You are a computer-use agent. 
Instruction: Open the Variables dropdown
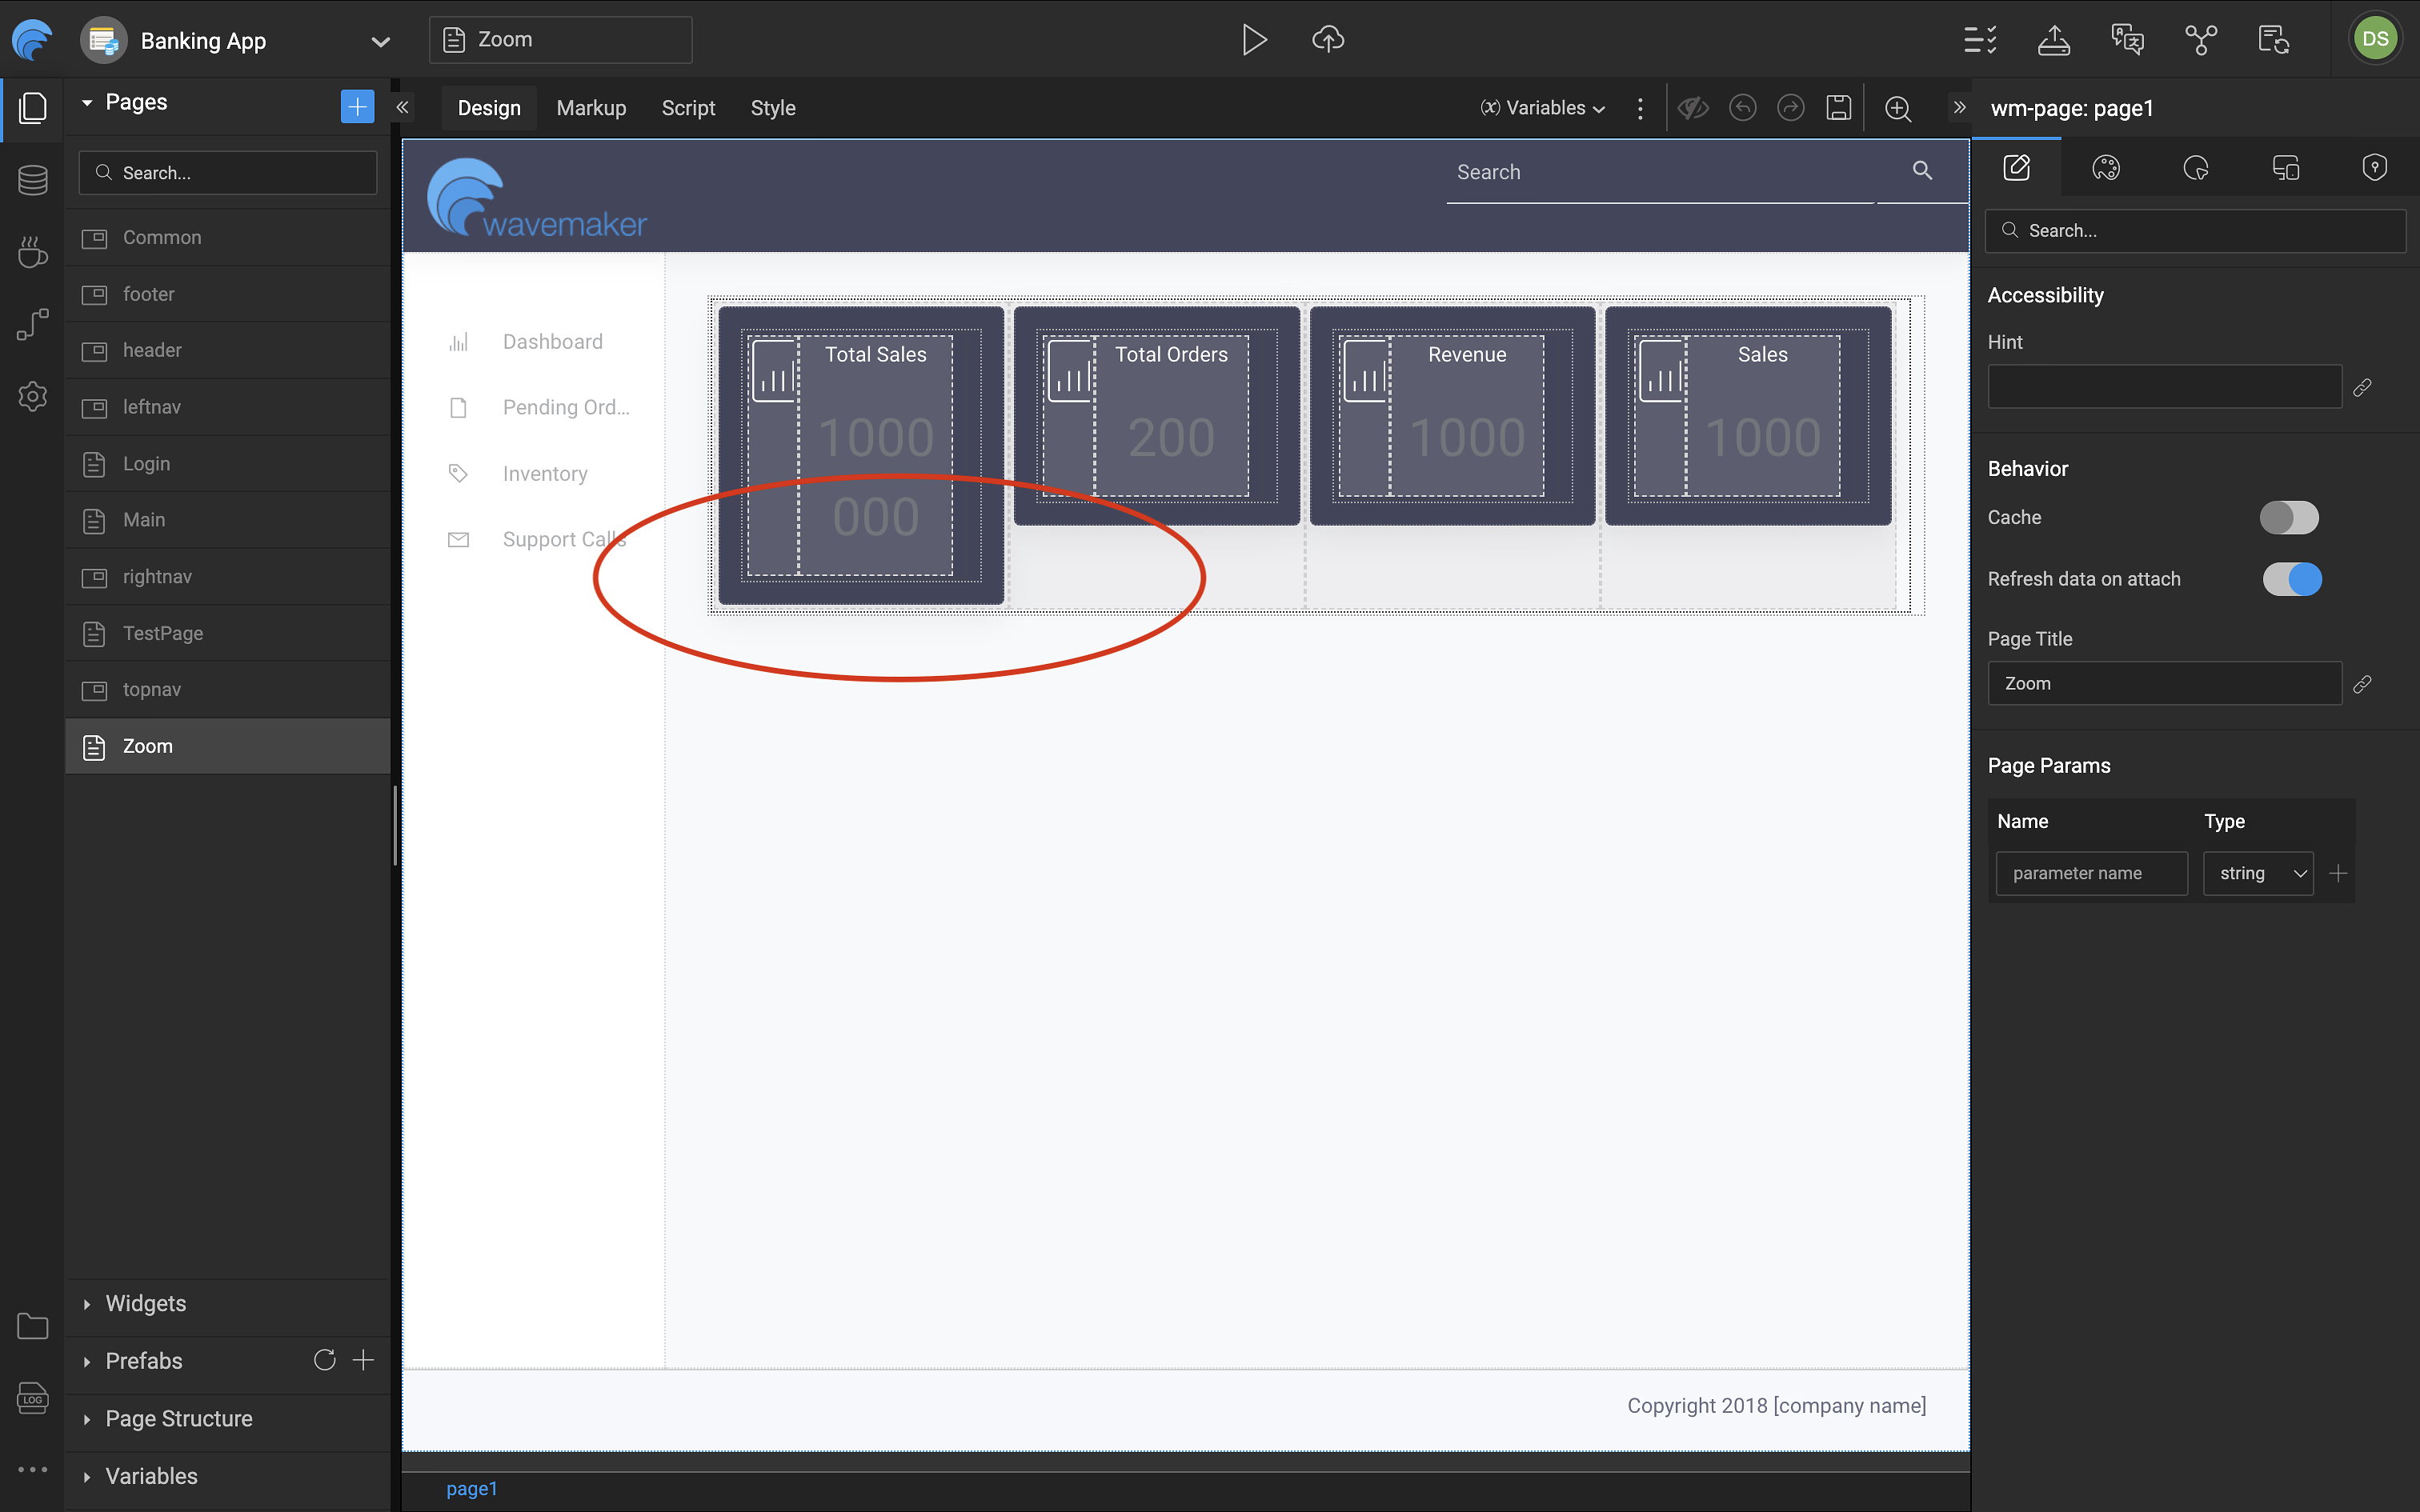1543,108
